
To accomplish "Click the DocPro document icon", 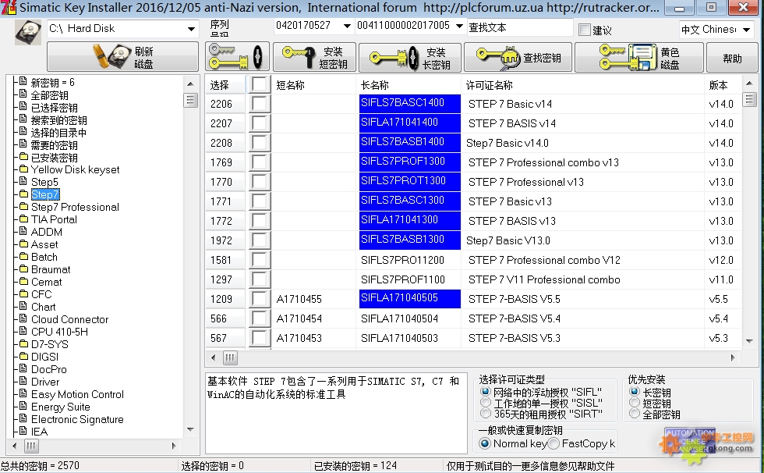I will pyautogui.click(x=23, y=368).
